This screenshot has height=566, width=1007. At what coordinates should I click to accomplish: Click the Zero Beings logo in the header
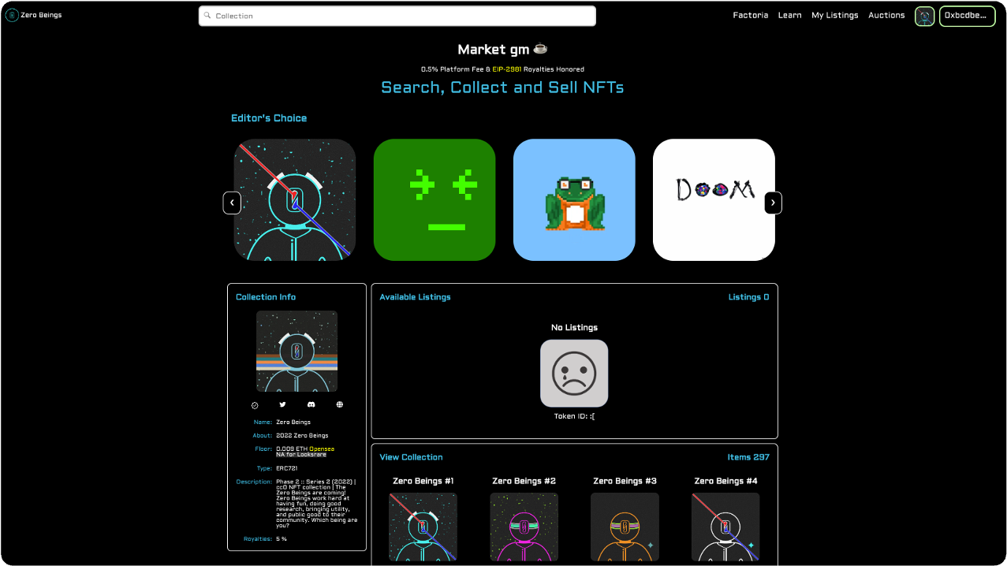click(x=12, y=15)
